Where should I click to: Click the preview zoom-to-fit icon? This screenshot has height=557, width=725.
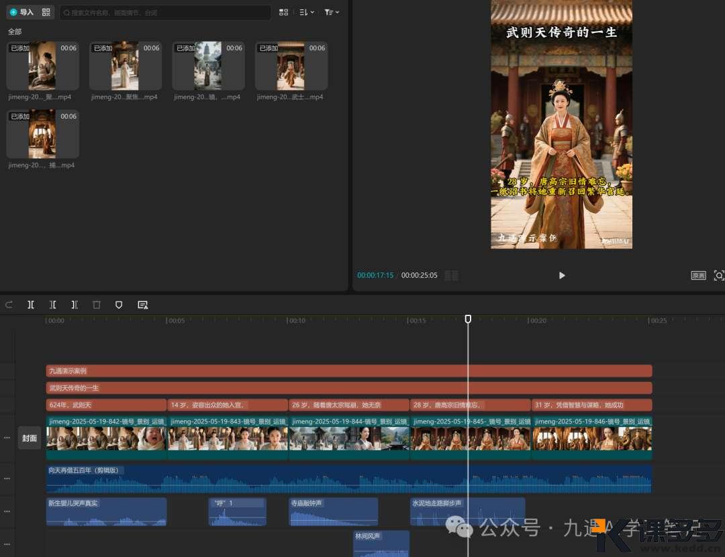click(718, 275)
